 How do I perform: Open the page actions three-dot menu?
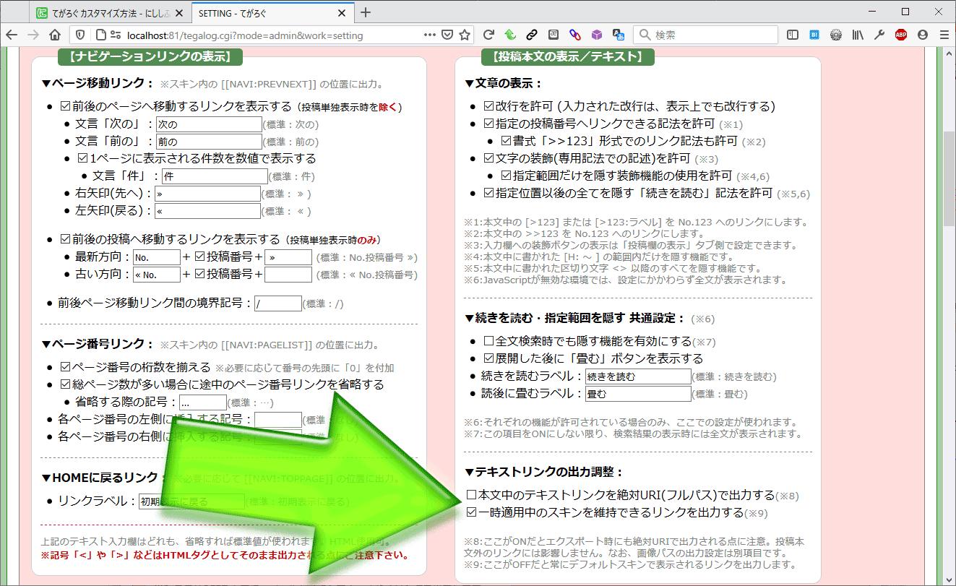(x=430, y=35)
